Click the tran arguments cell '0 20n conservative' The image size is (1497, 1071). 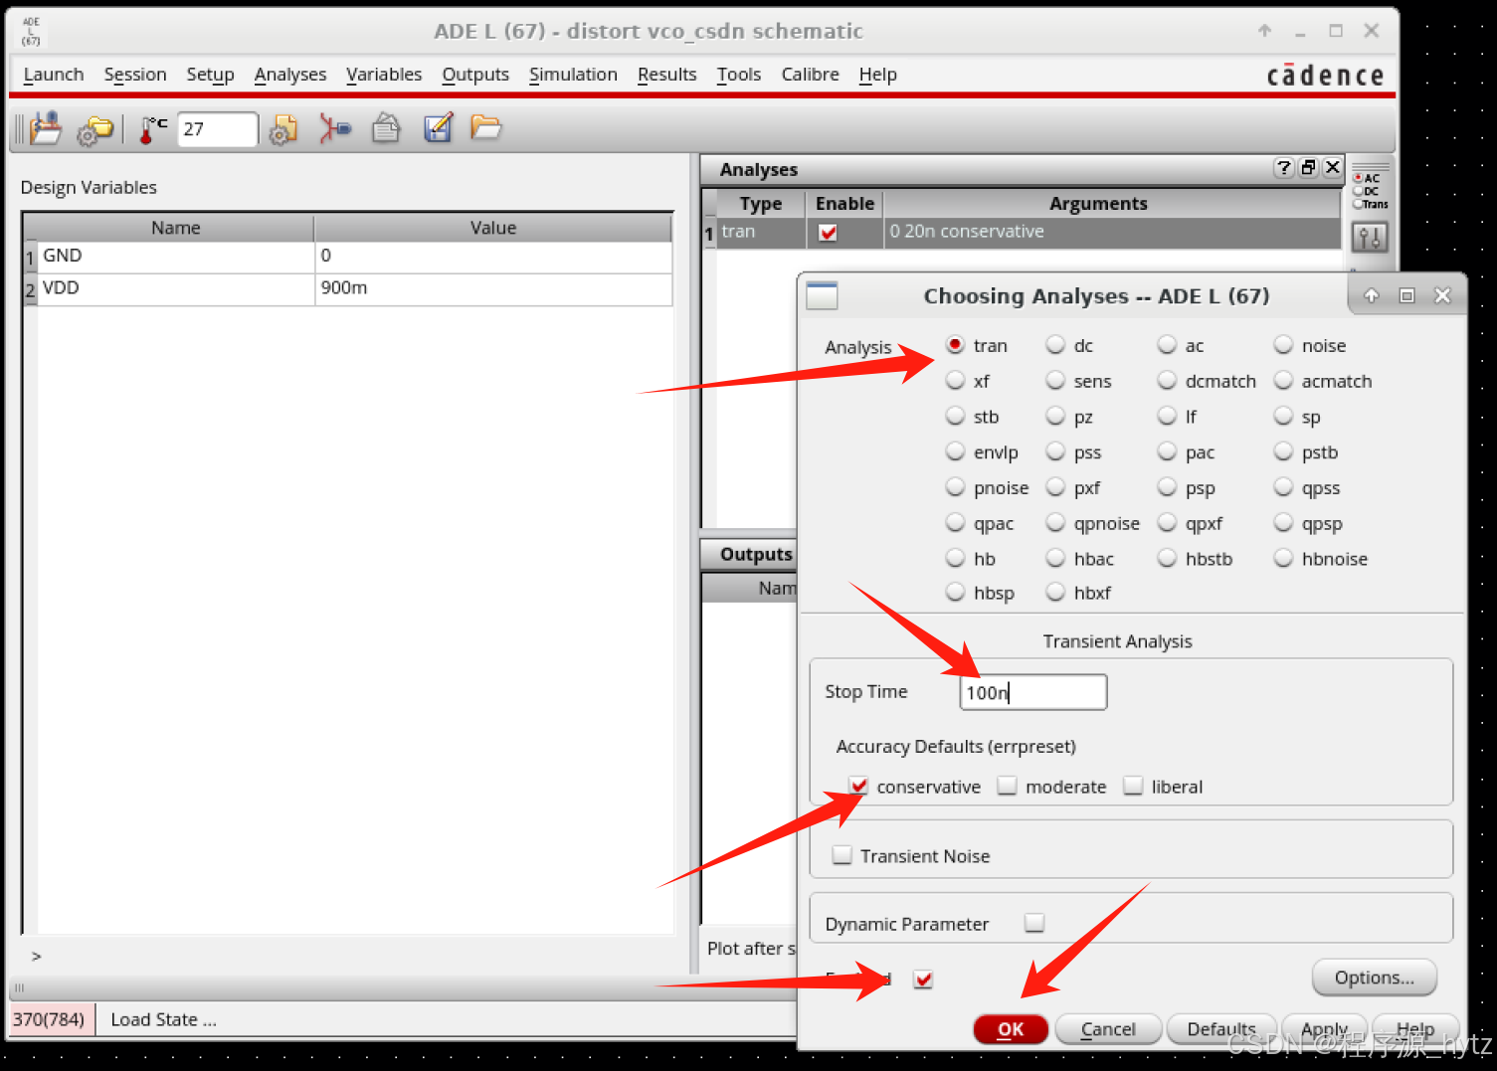click(x=1111, y=232)
